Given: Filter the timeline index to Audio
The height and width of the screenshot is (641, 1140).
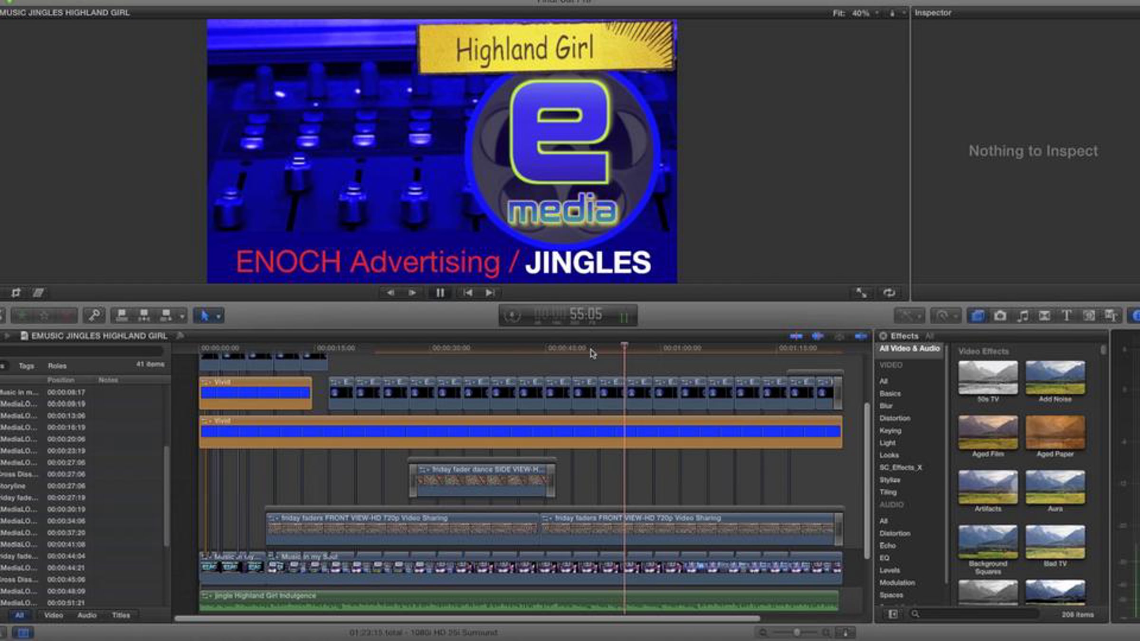Looking at the screenshot, I should [87, 615].
